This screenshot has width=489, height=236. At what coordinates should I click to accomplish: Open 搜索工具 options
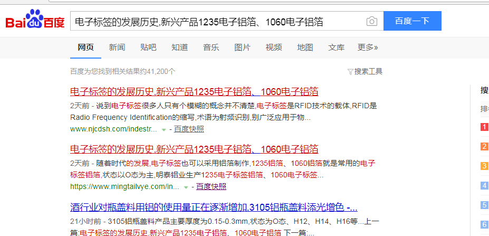click(x=368, y=72)
